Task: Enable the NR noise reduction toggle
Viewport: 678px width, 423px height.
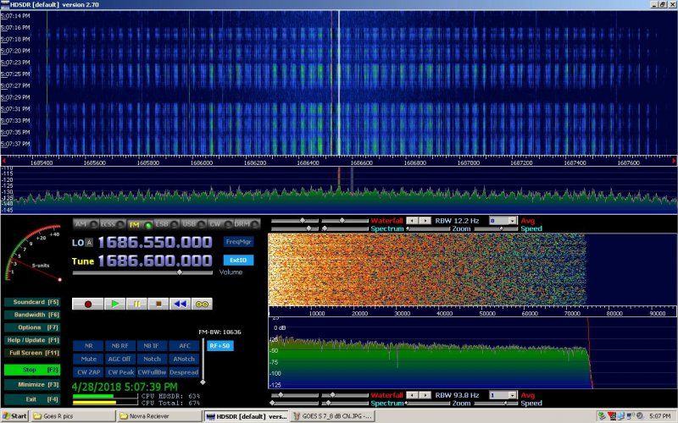Action: tap(88, 345)
